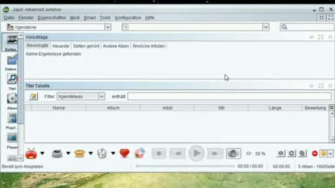
Task: Switch to the Dateien perspective icon
Action: 12,61
